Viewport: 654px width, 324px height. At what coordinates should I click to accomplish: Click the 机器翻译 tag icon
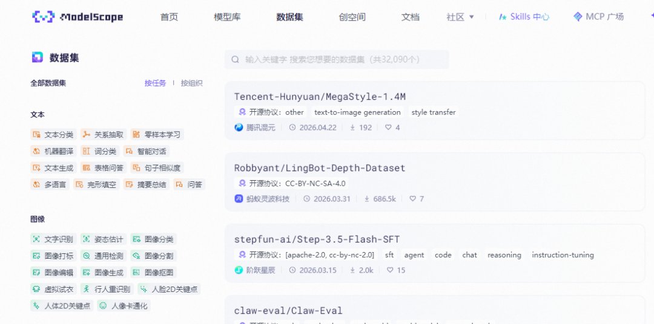37,151
